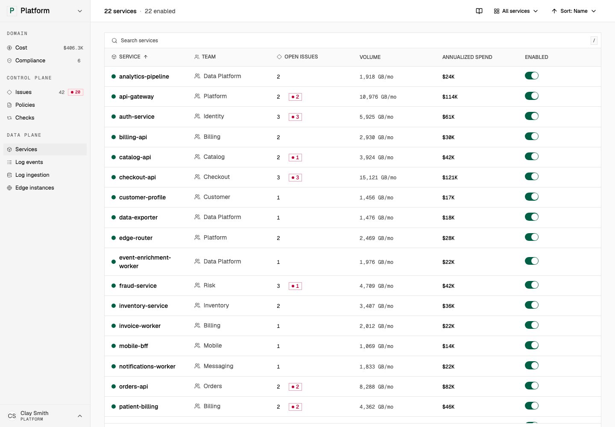615x427 pixels.
Task: Disable the customer-profile toggle
Action: pyautogui.click(x=532, y=196)
